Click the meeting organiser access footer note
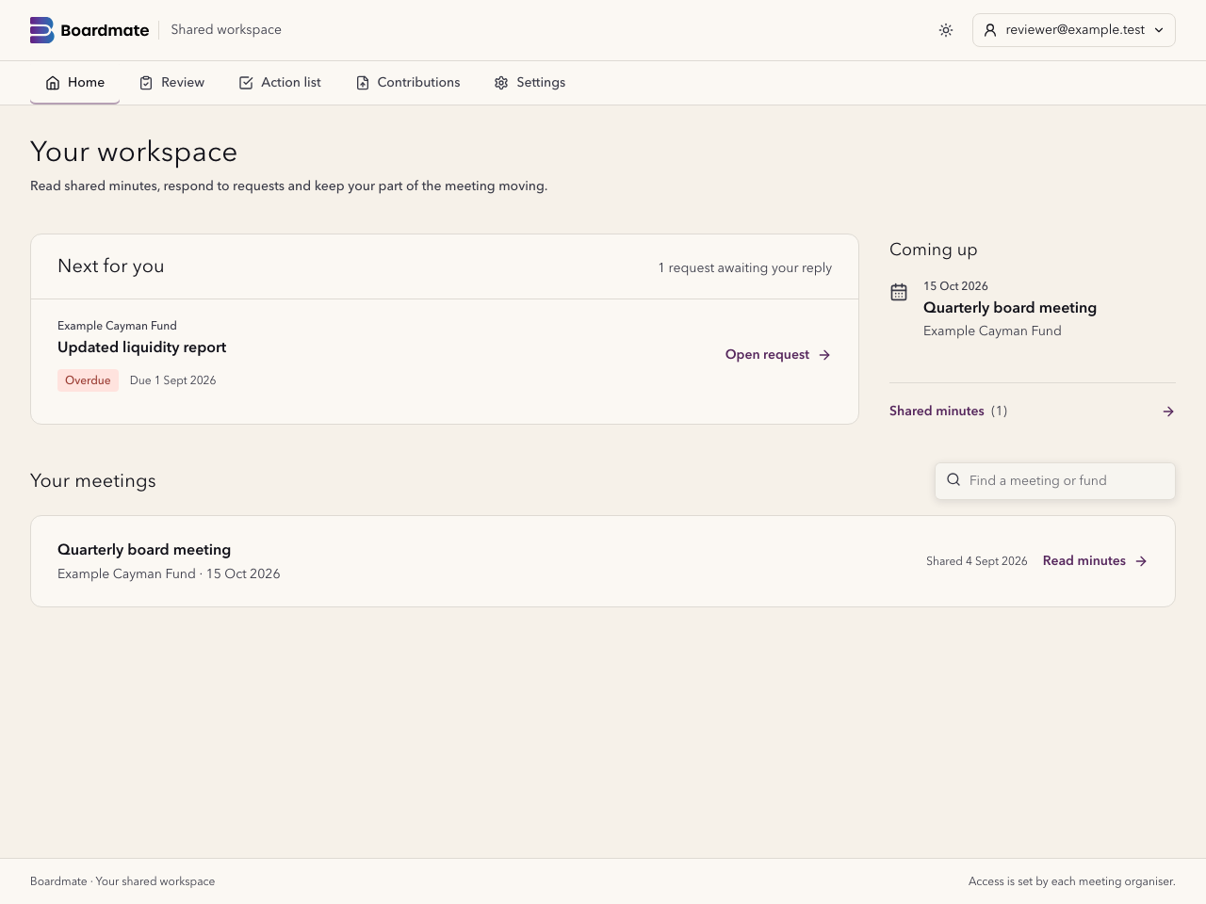This screenshot has height=904, width=1206. click(1072, 881)
